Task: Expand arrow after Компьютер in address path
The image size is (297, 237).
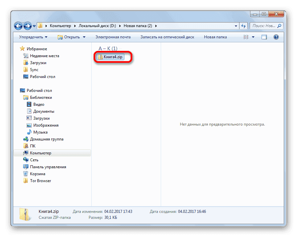Action: 75,26
